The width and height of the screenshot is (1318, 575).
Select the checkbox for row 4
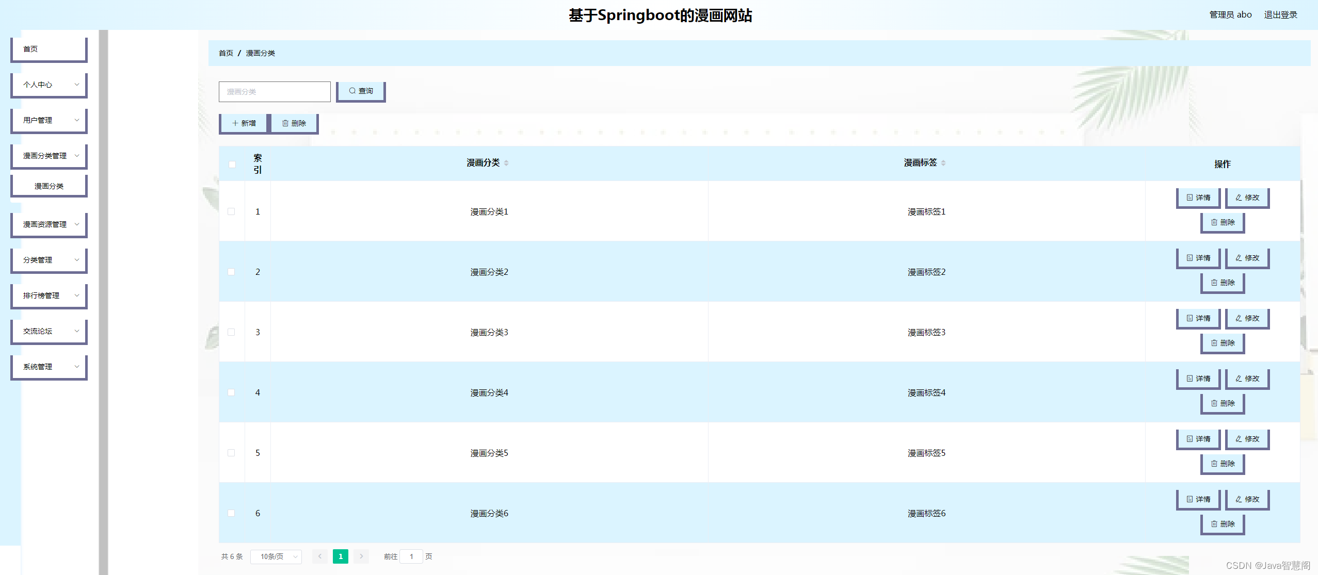coord(231,392)
